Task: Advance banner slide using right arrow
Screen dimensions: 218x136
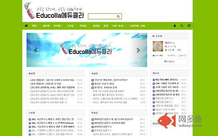Action: click(138, 50)
